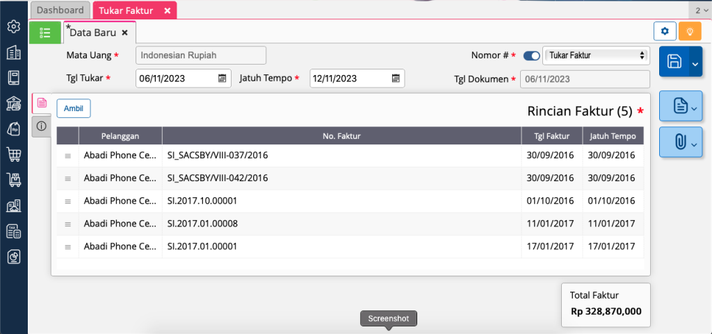Open the calendar picker for Jatuh Tempo
The height and width of the screenshot is (334, 712).
396,78
